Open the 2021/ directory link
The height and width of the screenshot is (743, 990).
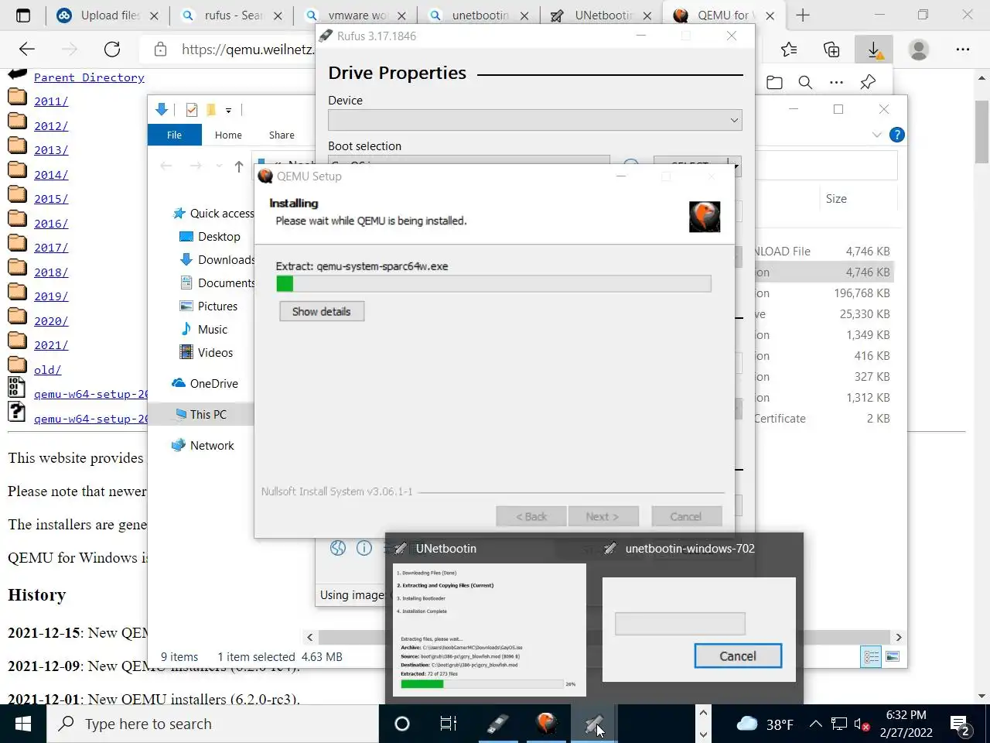tap(51, 345)
